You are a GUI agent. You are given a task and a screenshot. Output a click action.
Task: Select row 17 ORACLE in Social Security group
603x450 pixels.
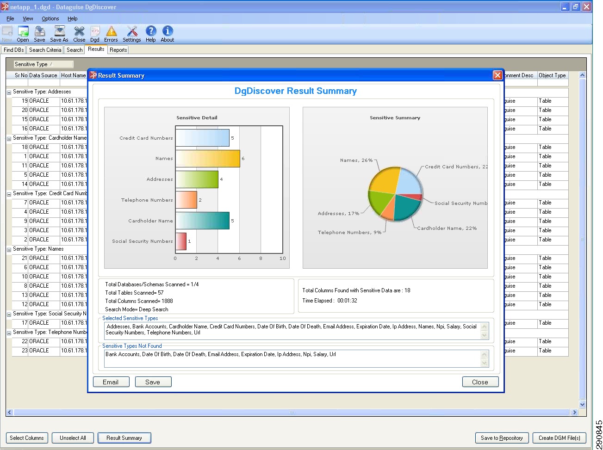pos(50,323)
